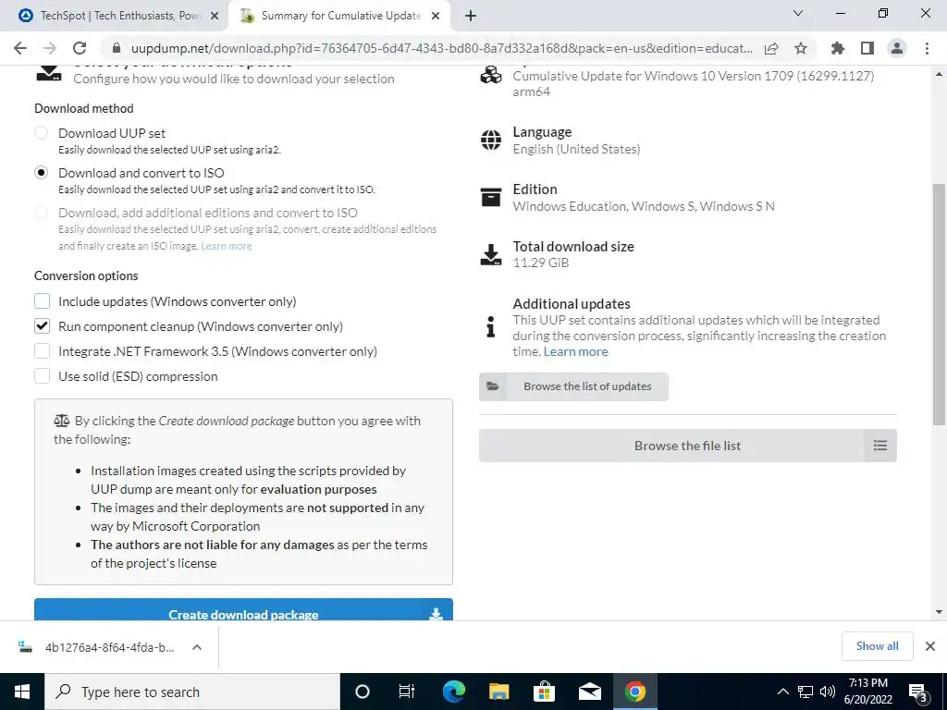This screenshot has width=947, height=710.
Task: Click English (United States) language text
Action: coord(576,149)
